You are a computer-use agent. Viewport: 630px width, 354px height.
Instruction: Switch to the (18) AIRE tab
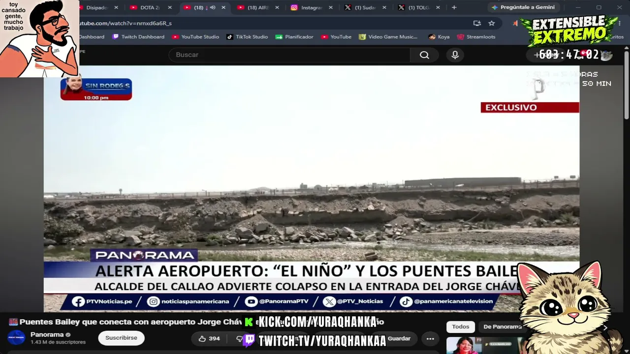(257, 7)
